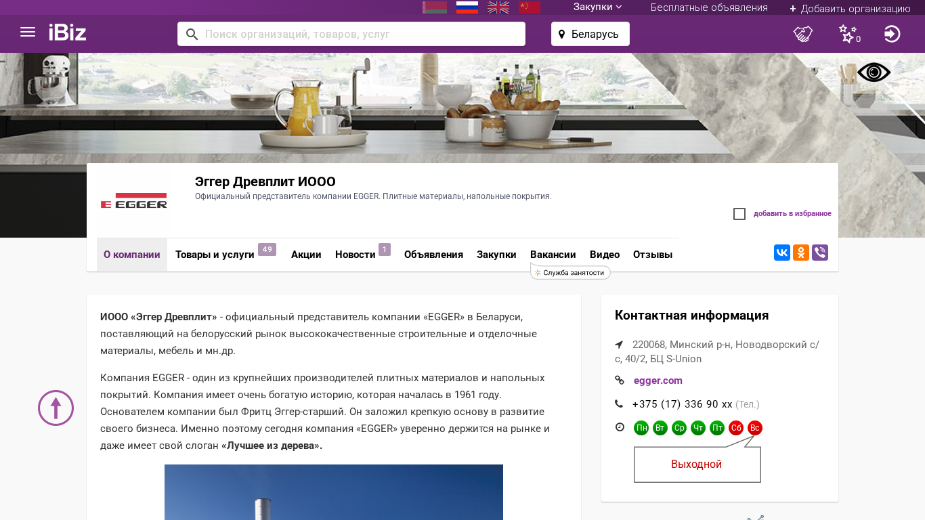
Task: Switch to the Видео tab
Action: click(605, 255)
